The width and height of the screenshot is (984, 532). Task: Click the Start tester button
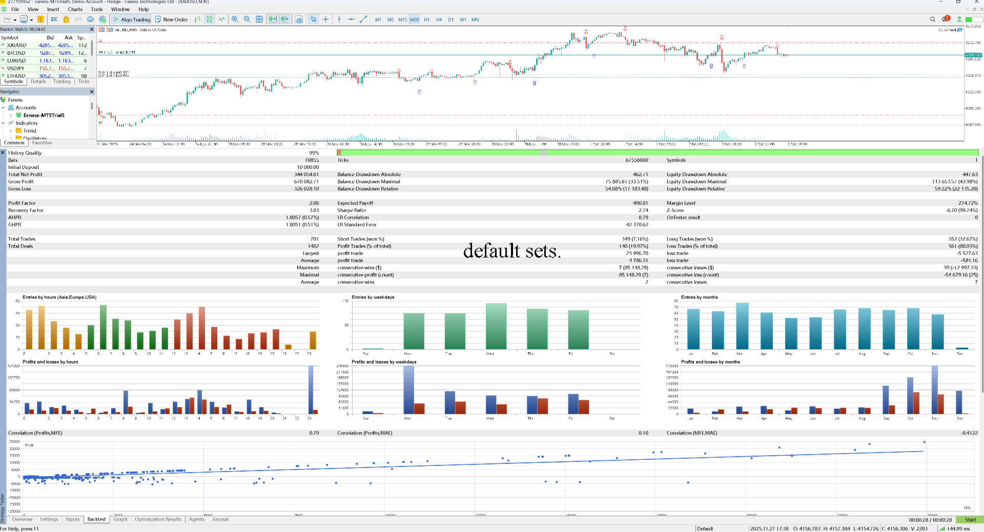970,520
